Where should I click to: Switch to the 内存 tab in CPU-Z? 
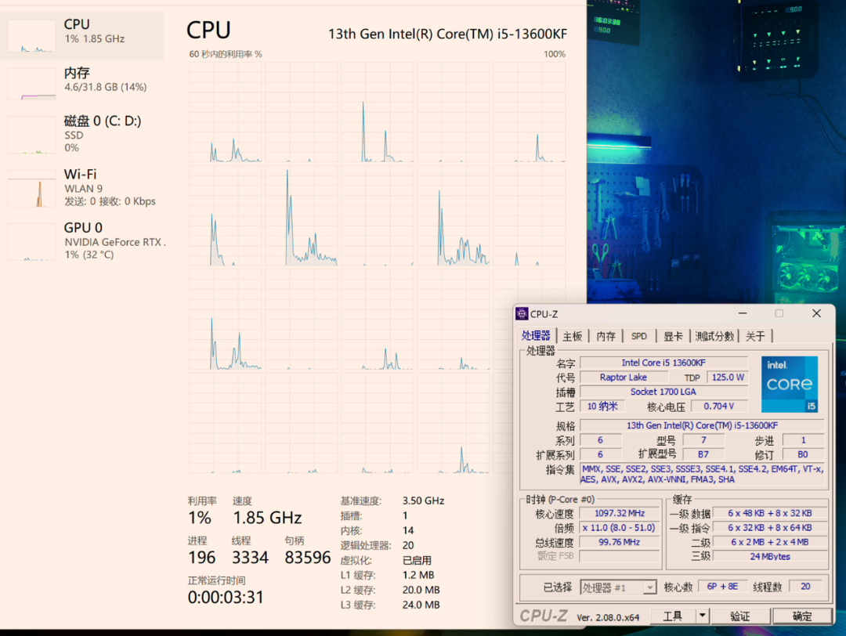(606, 336)
